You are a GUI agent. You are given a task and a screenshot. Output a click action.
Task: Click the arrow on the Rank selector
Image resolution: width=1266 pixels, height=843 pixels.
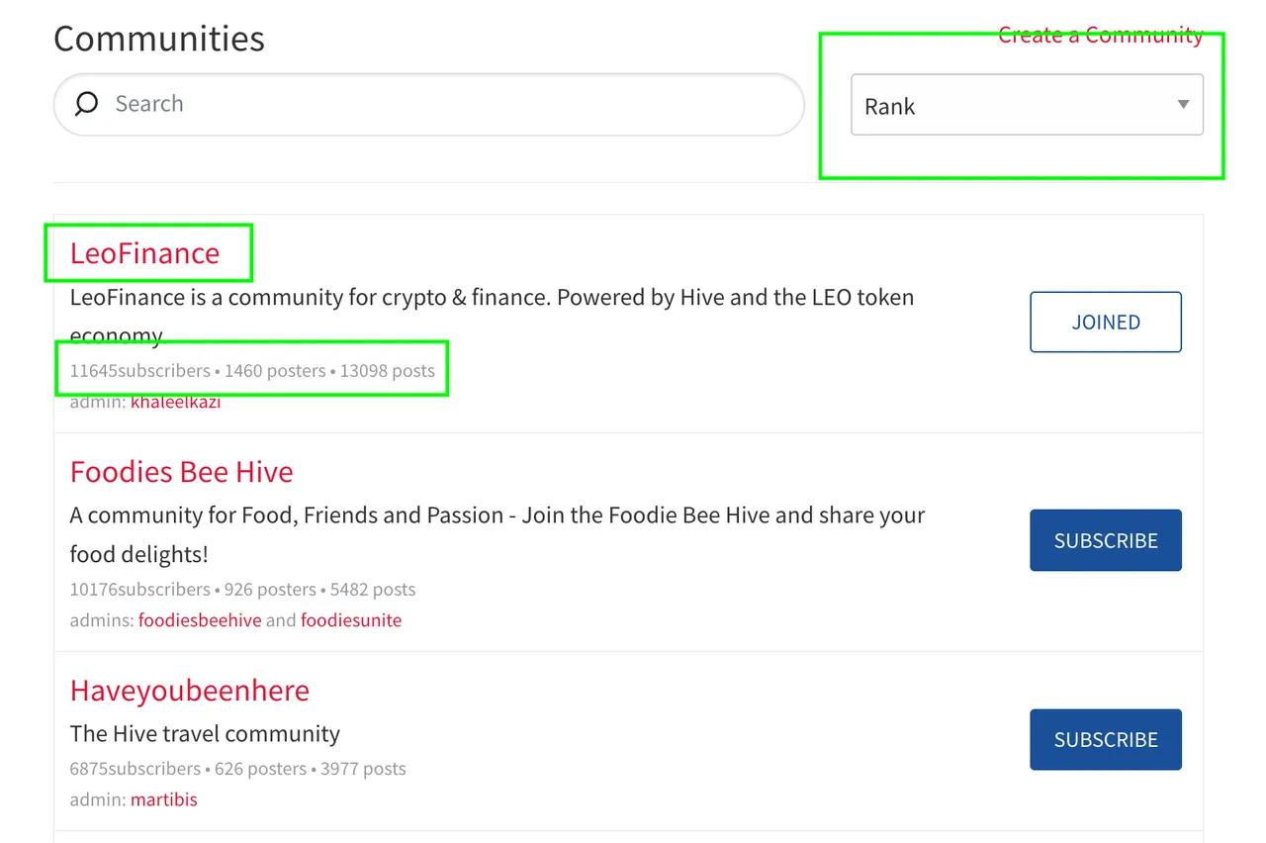pyautogui.click(x=1183, y=105)
